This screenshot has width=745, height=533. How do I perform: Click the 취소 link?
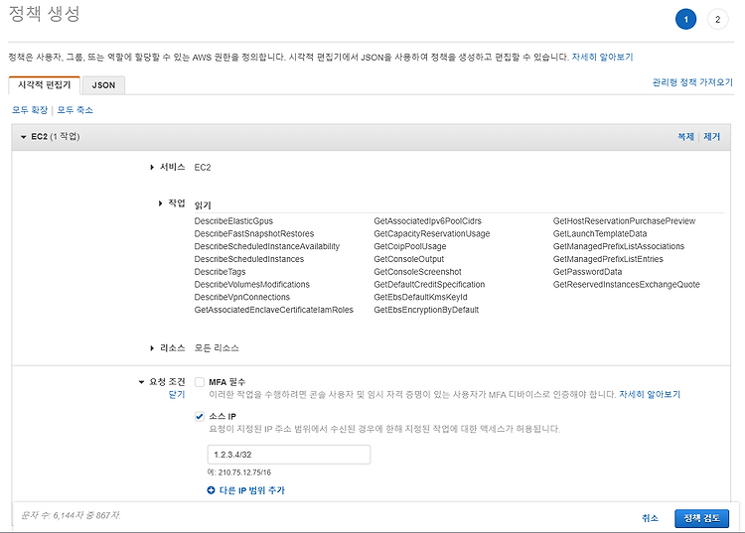tap(650, 518)
